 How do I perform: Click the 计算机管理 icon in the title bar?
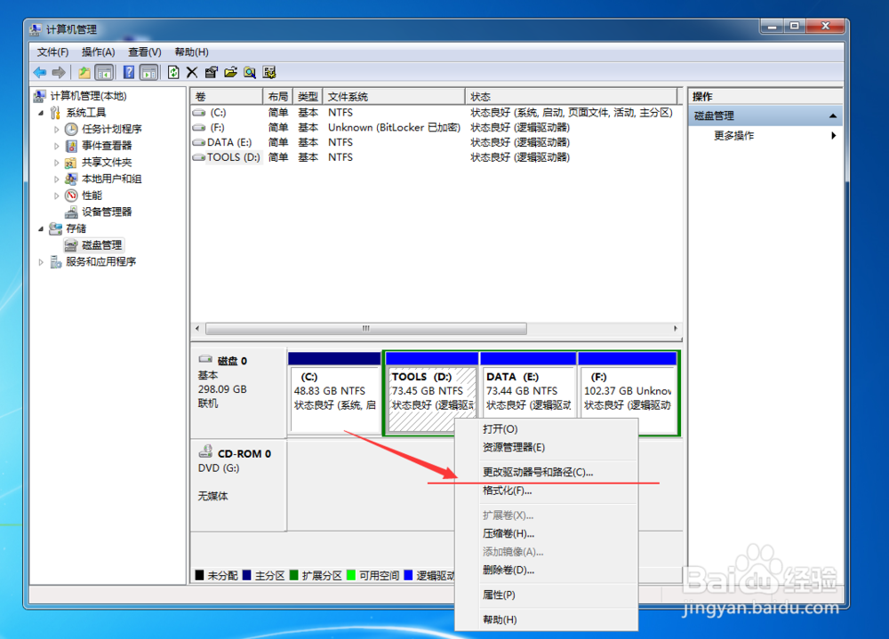[36, 29]
